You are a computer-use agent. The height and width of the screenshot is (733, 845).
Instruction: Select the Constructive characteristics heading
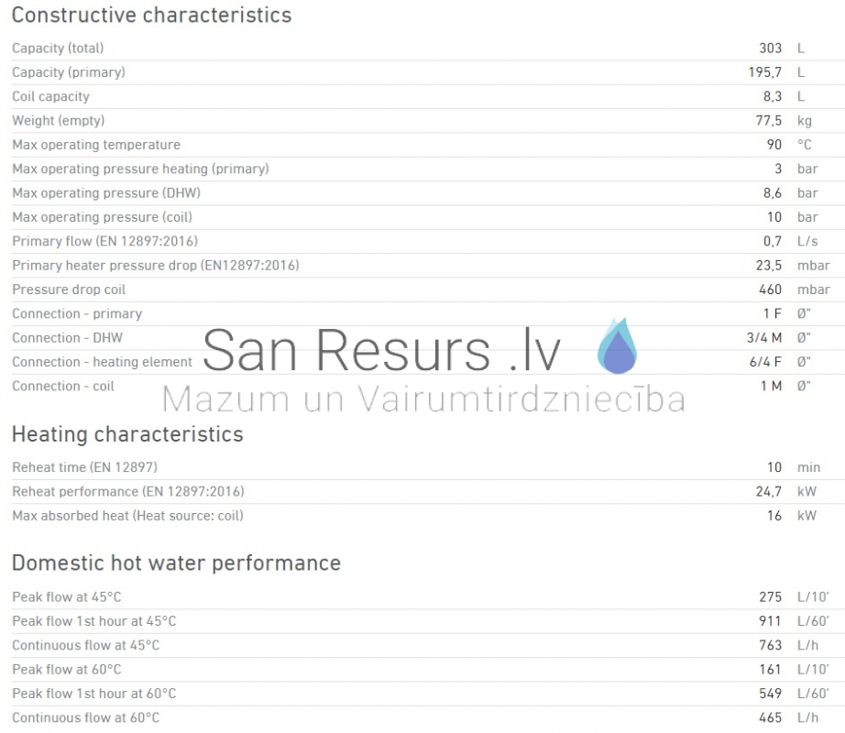[x=151, y=15]
